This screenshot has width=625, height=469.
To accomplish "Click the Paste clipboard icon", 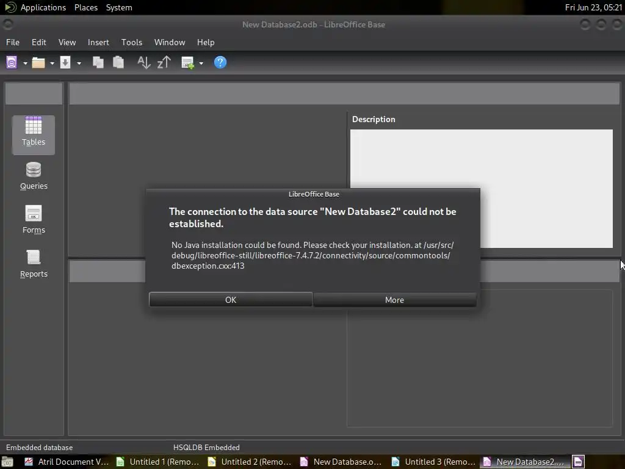I will click(x=118, y=63).
